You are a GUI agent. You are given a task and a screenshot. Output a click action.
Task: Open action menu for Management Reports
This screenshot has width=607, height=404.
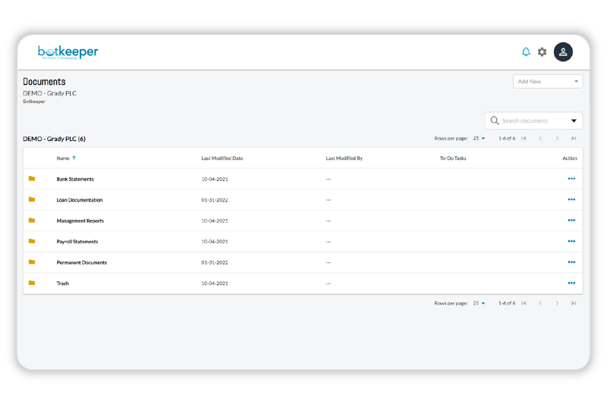(x=571, y=221)
